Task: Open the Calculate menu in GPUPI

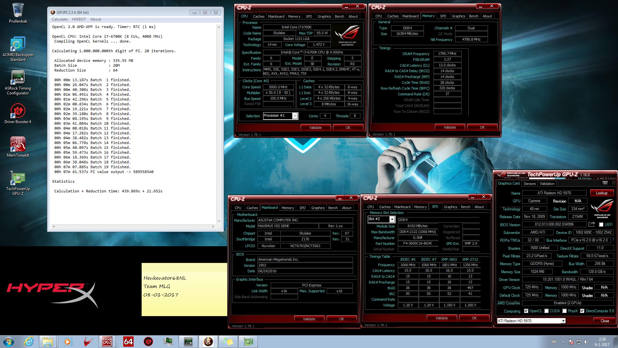Action: point(60,19)
